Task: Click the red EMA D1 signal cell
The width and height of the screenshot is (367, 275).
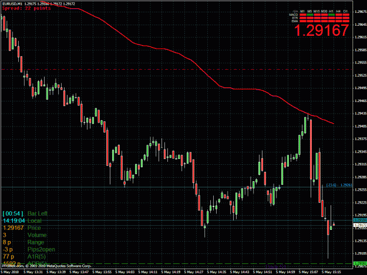Action: 346,21
